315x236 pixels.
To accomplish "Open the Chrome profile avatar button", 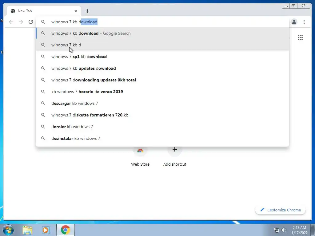I will (x=294, y=22).
